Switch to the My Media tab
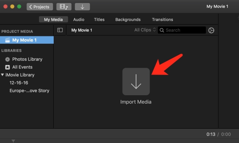This screenshot has width=239, height=143. tap(53, 19)
